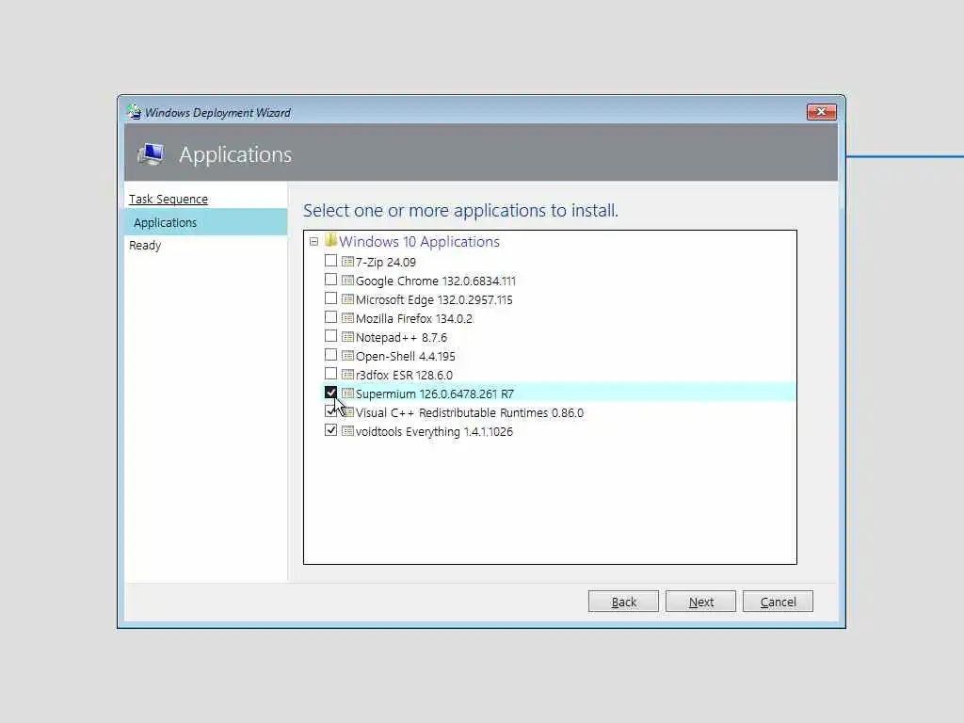Click the 7-Zip application list icon
The image size is (964, 723).
click(x=347, y=262)
